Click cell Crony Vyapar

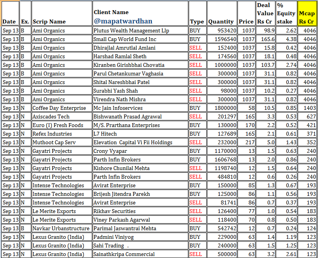point(140,151)
